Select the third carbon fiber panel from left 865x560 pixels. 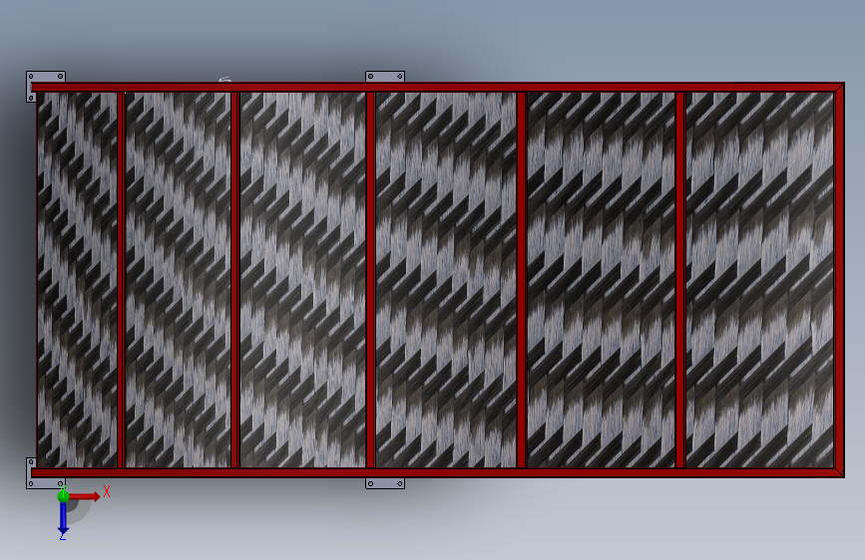(x=302, y=280)
